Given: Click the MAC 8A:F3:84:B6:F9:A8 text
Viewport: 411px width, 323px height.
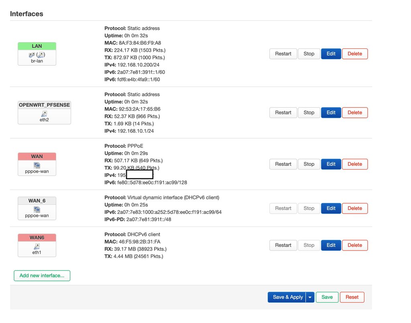Looking at the screenshot, I should (132, 42).
